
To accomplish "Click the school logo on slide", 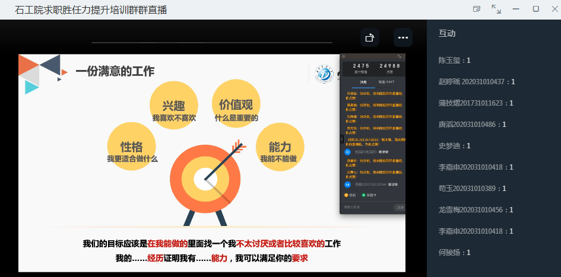I will [x=325, y=74].
